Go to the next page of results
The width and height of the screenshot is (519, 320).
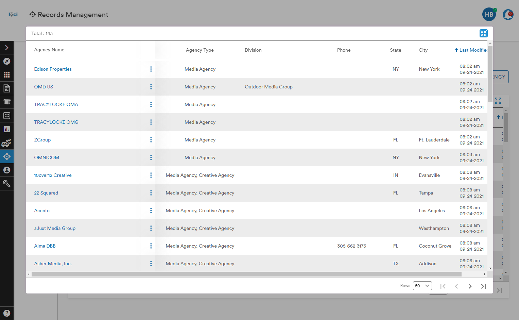click(470, 286)
